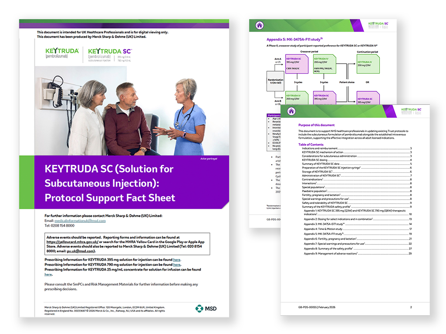The width and height of the screenshot is (446, 334).
Task: Click the KEYTRUDA pembrolizumab logo on the cover
Action: [62, 53]
